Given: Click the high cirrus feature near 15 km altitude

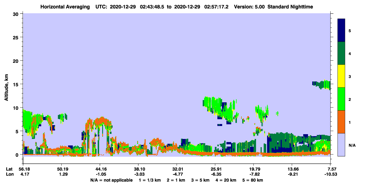Looking at the screenshot, I should pyautogui.click(x=322, y=84).
